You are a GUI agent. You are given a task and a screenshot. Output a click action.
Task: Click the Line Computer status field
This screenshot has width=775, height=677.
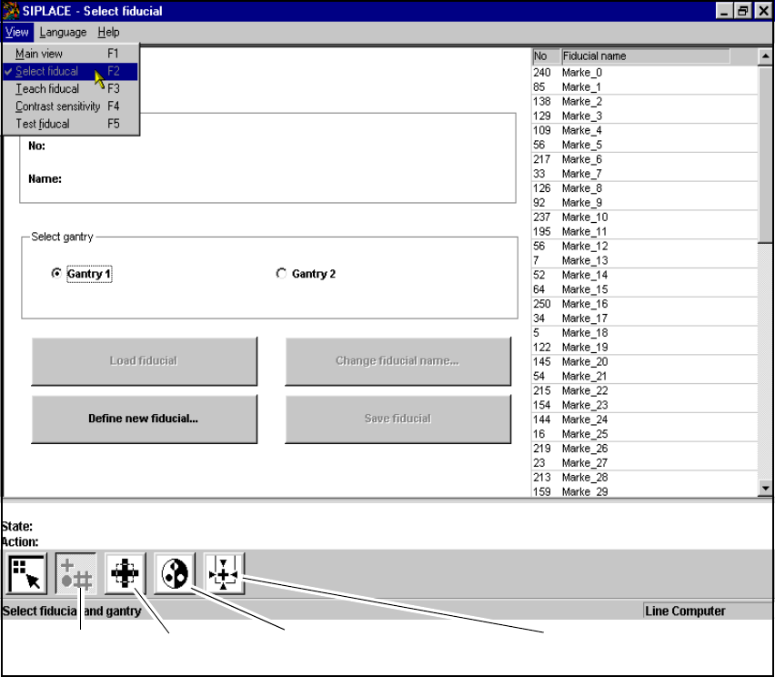(708, 611)
